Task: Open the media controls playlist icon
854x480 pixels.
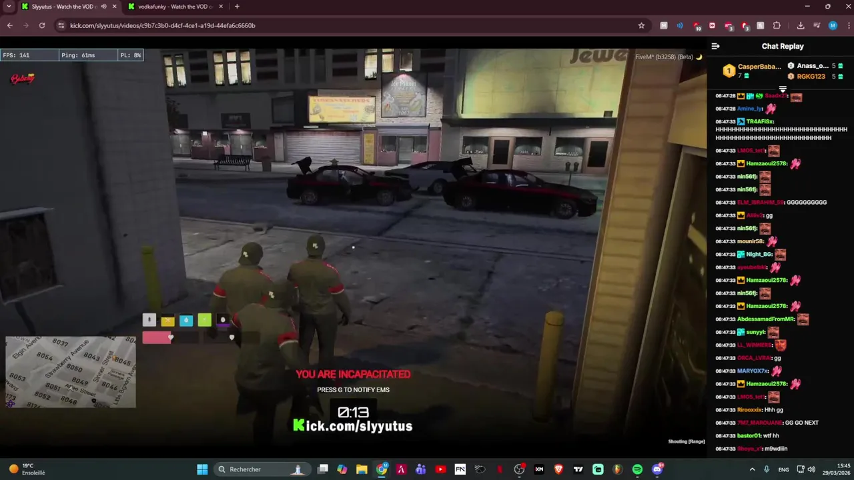Action: [x=817, y=25]
